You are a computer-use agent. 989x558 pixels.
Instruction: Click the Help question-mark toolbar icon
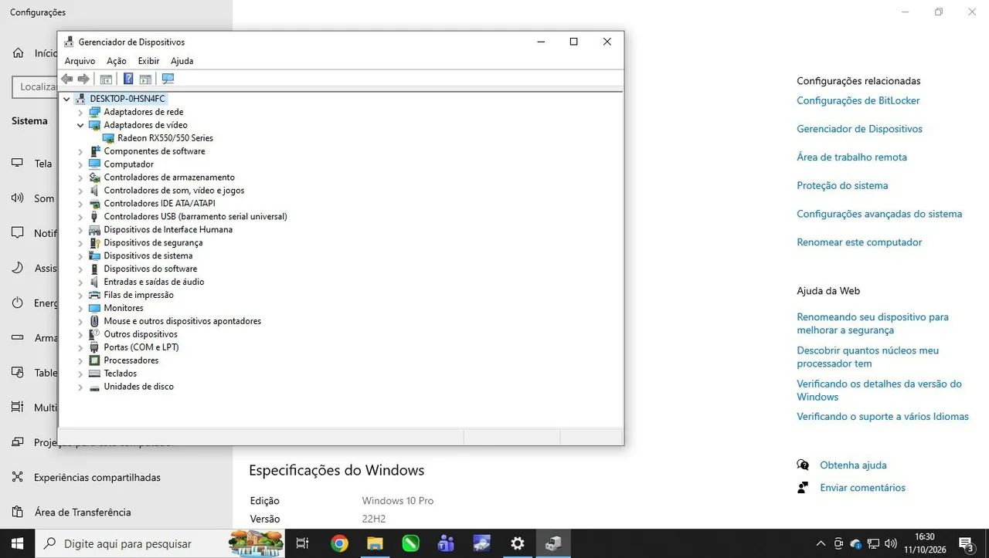pyautogui.click(x=128, y=79)
